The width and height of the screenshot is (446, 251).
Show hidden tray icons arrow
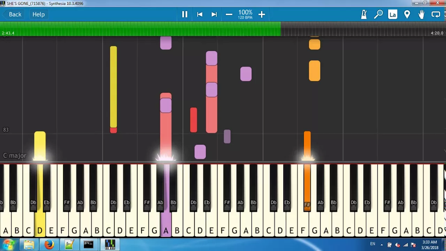(382, 245)
